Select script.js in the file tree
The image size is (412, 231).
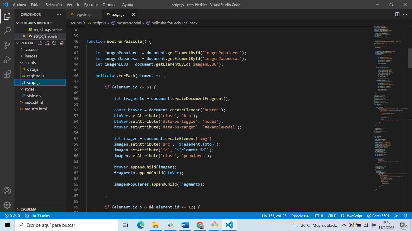tap(40, 83)
